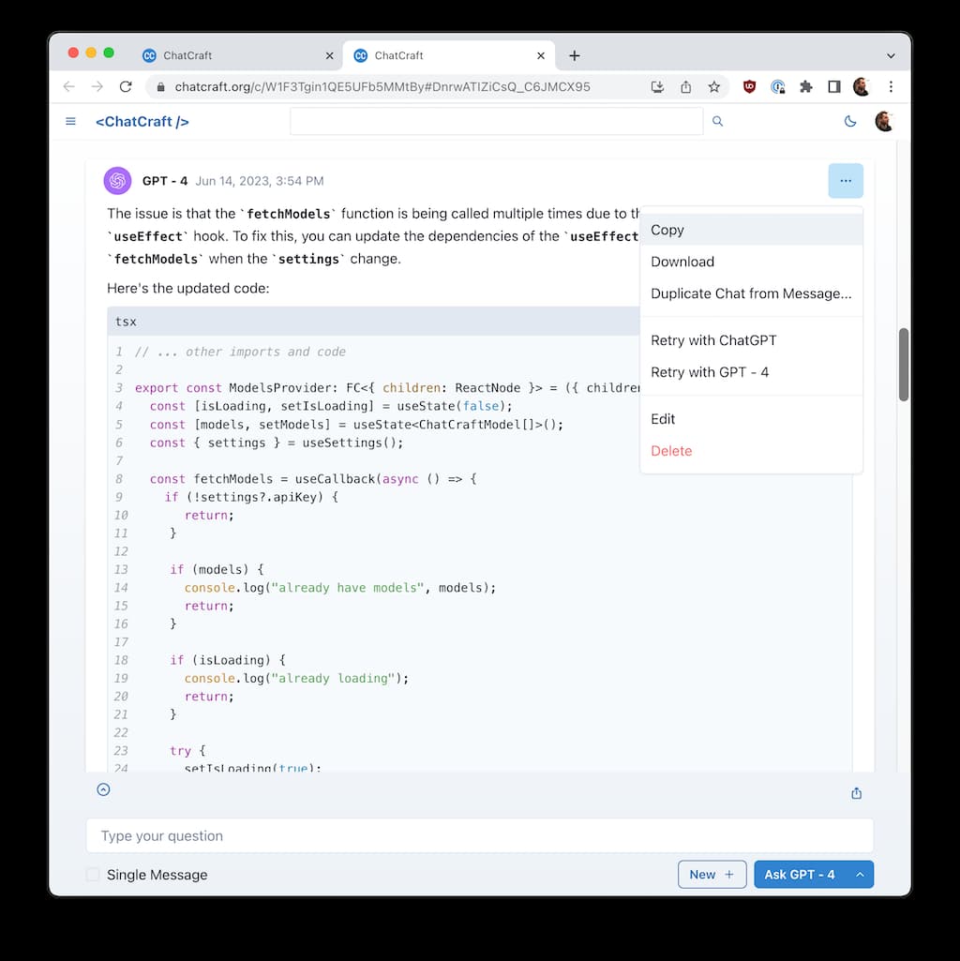Close the active ChatCraft tab

click(x=541, y=55)
